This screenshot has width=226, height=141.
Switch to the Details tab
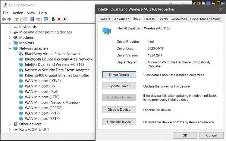tap(149, 19)
